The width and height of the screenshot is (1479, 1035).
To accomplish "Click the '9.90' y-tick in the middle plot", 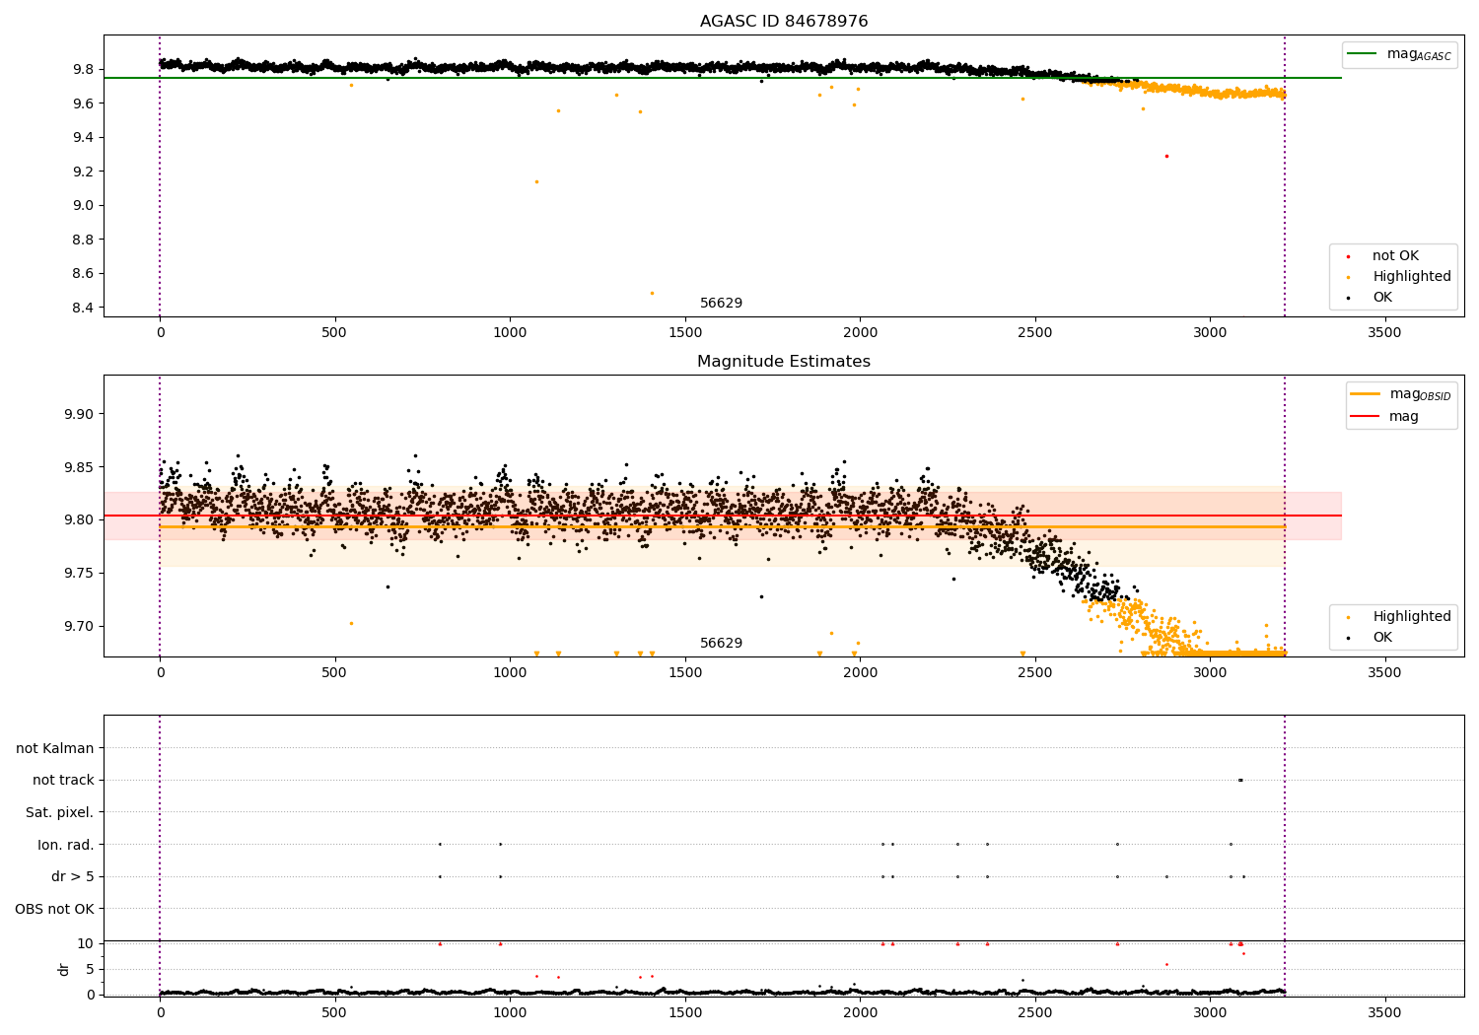I will [81, 414].
